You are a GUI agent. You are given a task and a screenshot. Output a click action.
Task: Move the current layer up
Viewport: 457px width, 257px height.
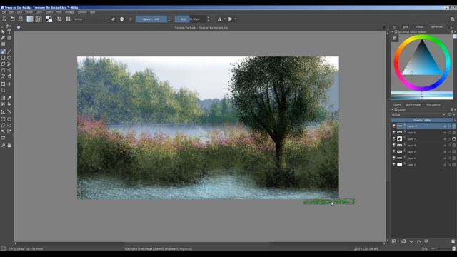click(x=419, y=241)
